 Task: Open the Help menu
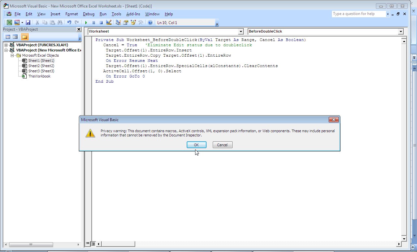(x=169, y=14)
